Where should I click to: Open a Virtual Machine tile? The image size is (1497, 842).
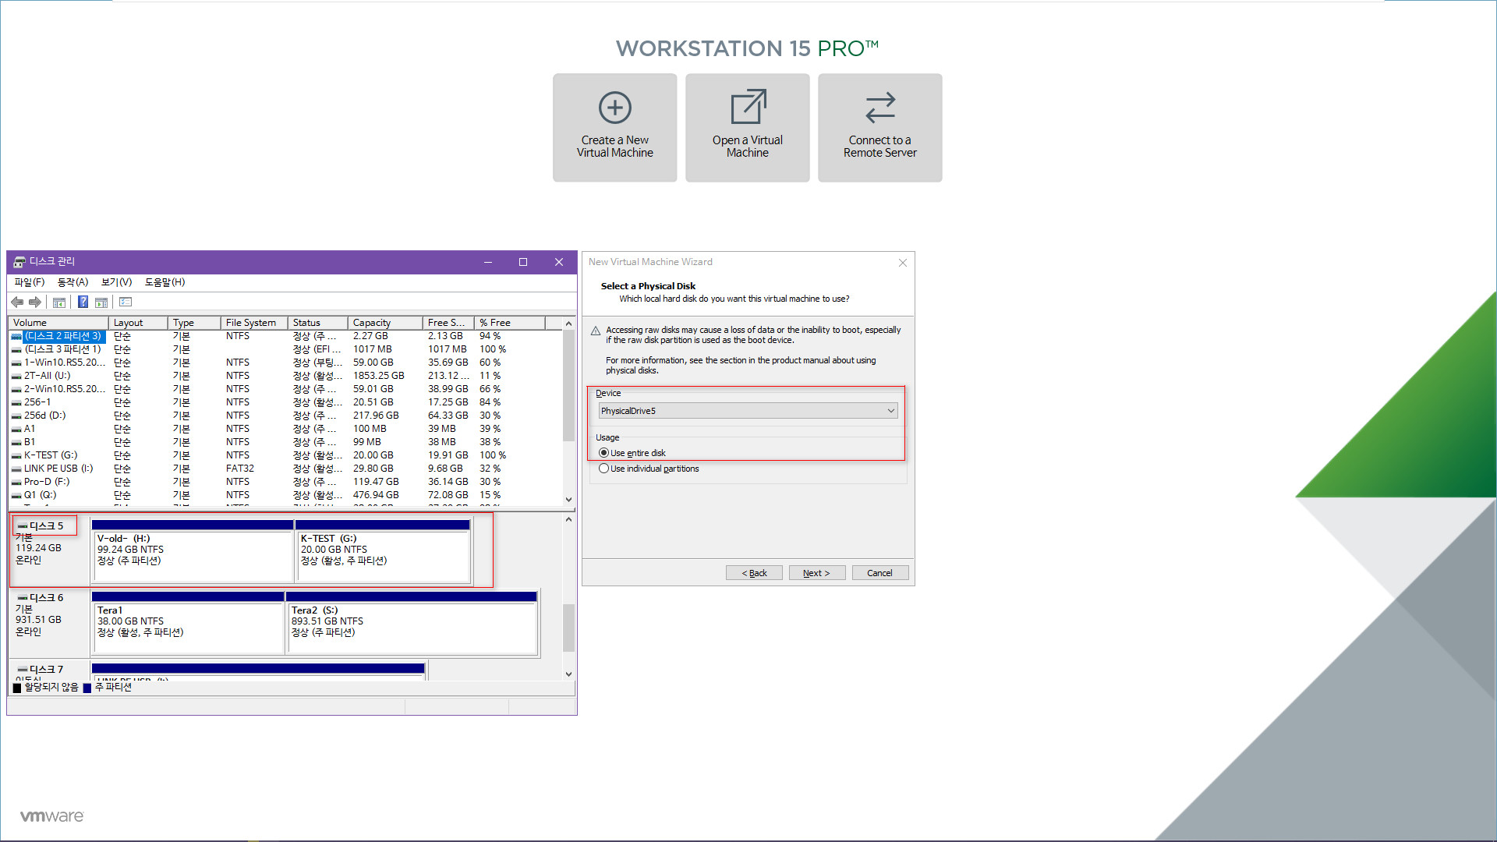click(x=747, y=128)
